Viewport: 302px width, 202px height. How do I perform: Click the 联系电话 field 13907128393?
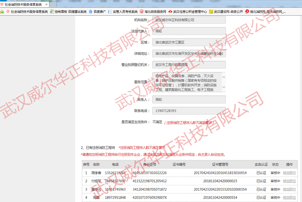(189, 111)
